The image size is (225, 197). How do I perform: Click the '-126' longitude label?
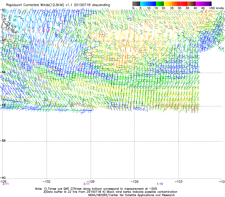(x=135, y=182)
